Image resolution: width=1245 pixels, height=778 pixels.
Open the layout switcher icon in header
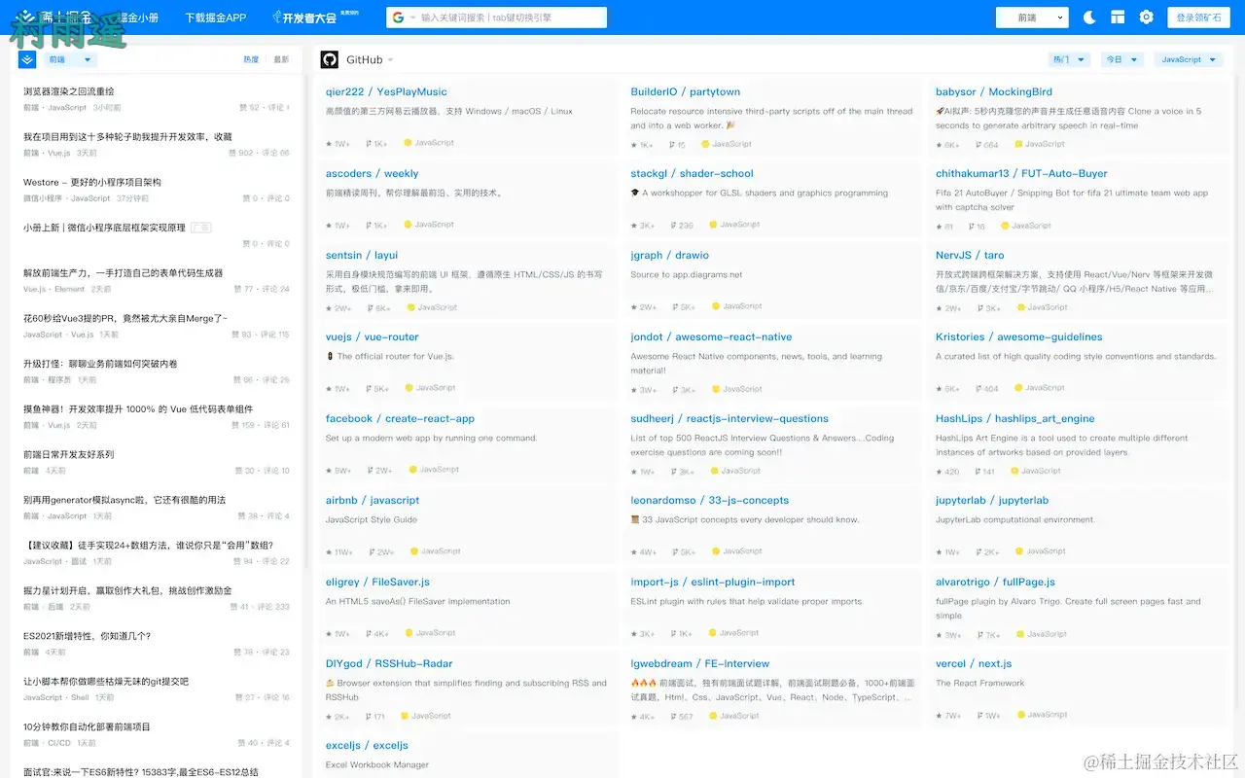(x=1118, y=18)
